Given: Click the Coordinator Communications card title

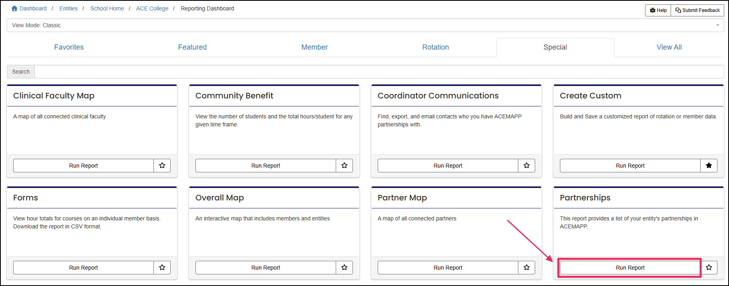Looking at the screenshot, I should (438, 96).
